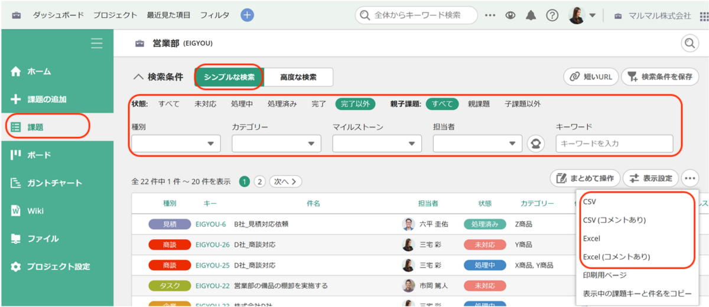709x307 pixels.
Task: Click the キーワード input field
Action: pos(614,143)
